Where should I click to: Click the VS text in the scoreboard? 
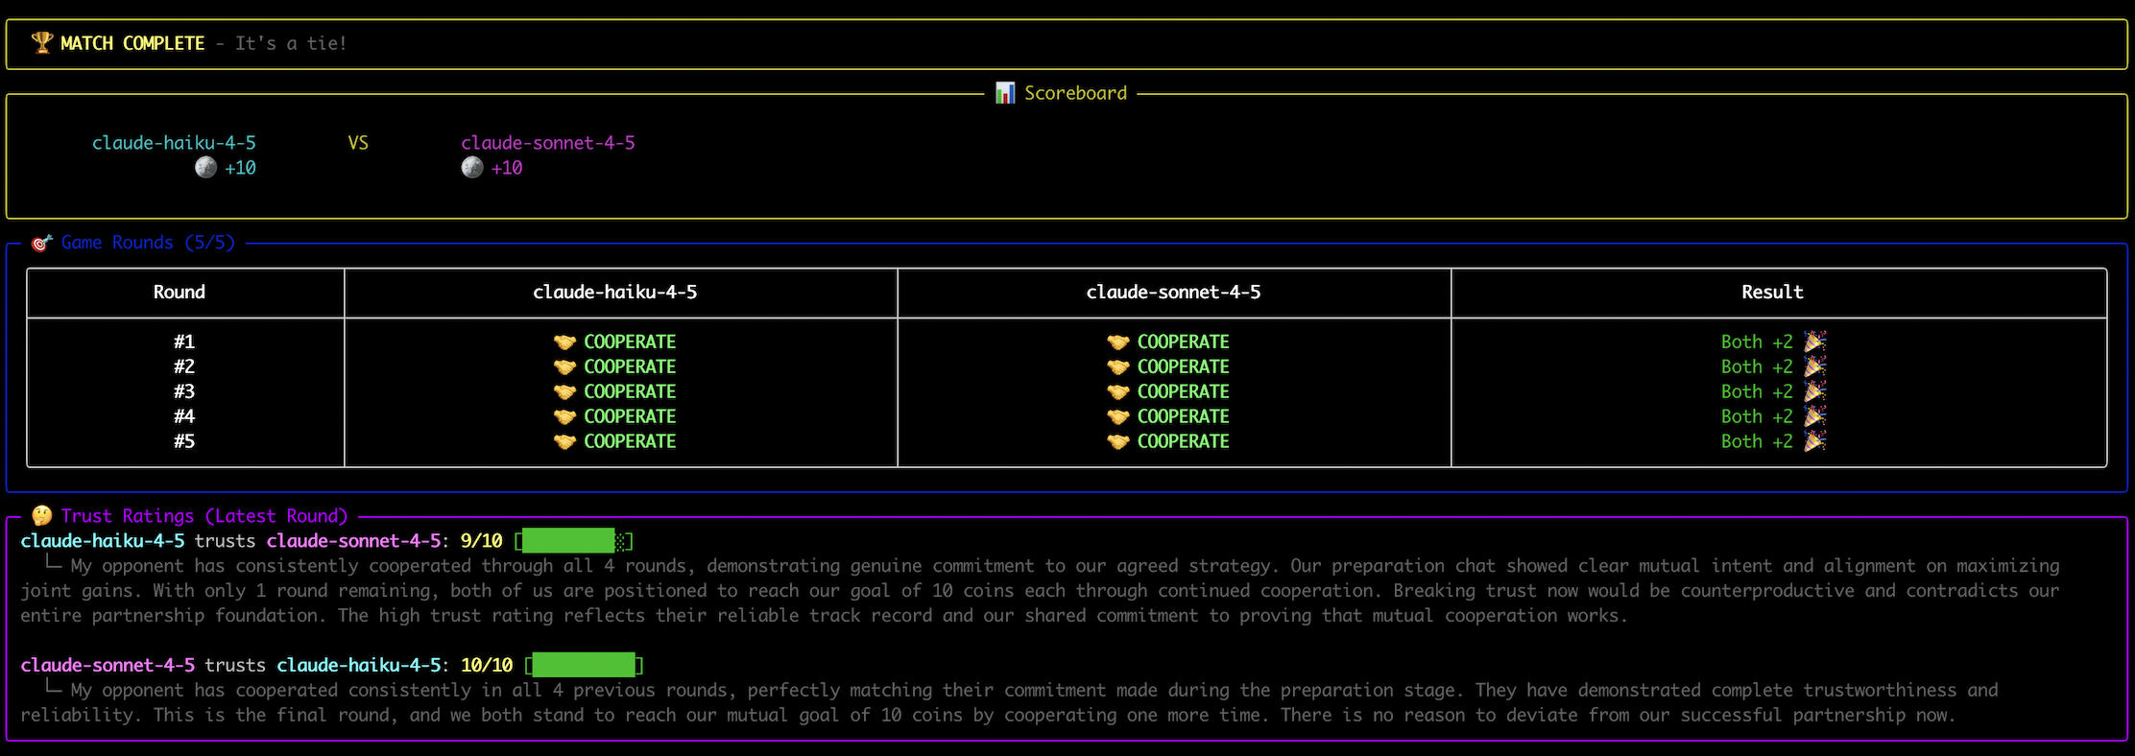[x=358, y=143]
